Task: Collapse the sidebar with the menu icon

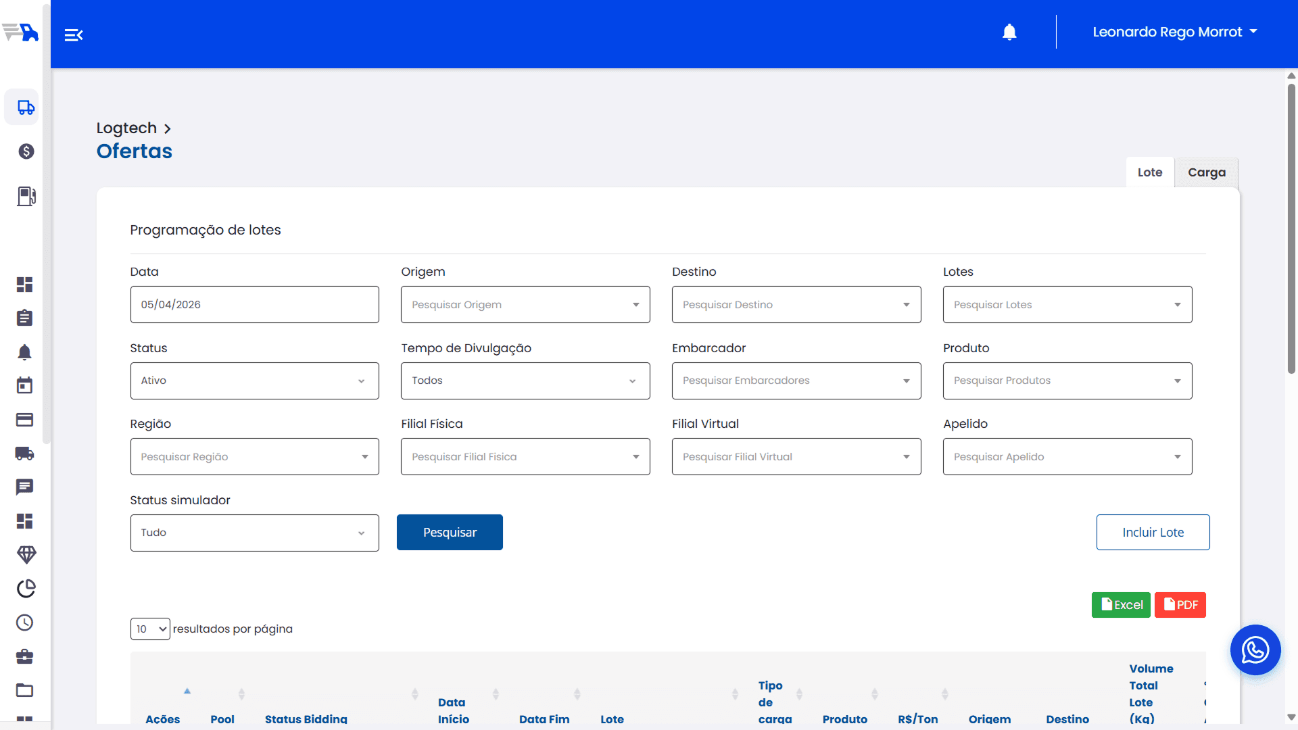Action: (x=73, y=35)
